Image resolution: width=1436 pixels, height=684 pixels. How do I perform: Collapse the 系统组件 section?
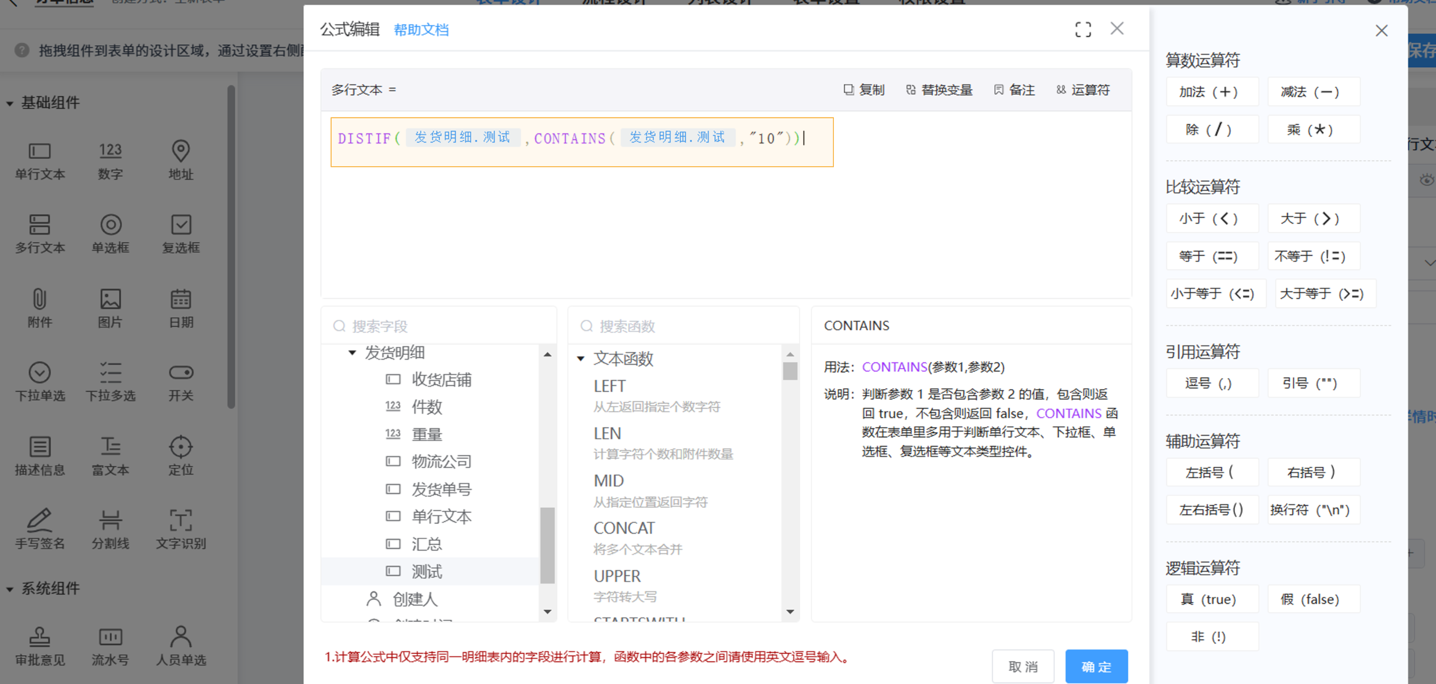[10, 589]
